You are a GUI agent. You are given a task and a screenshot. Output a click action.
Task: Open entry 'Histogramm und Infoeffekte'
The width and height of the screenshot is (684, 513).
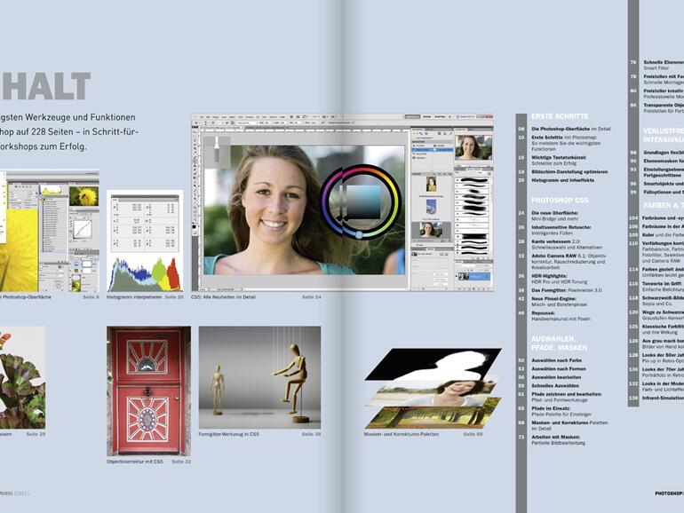562,180
